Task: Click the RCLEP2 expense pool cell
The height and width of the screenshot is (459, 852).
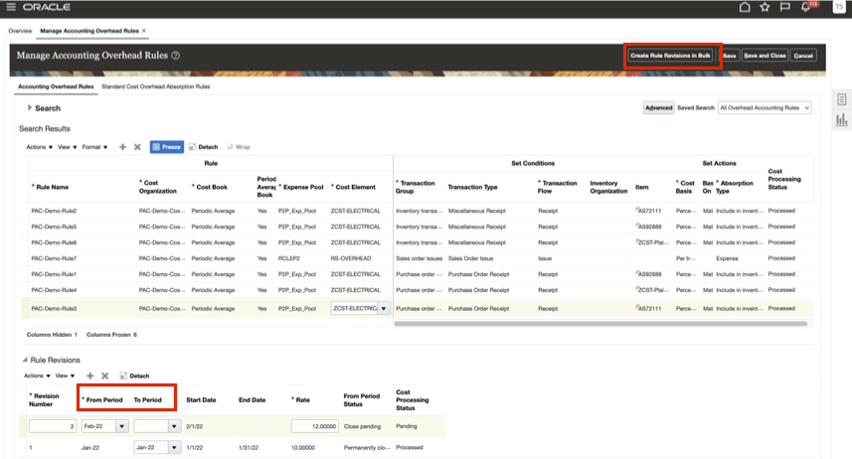Action: coord(289,258)
